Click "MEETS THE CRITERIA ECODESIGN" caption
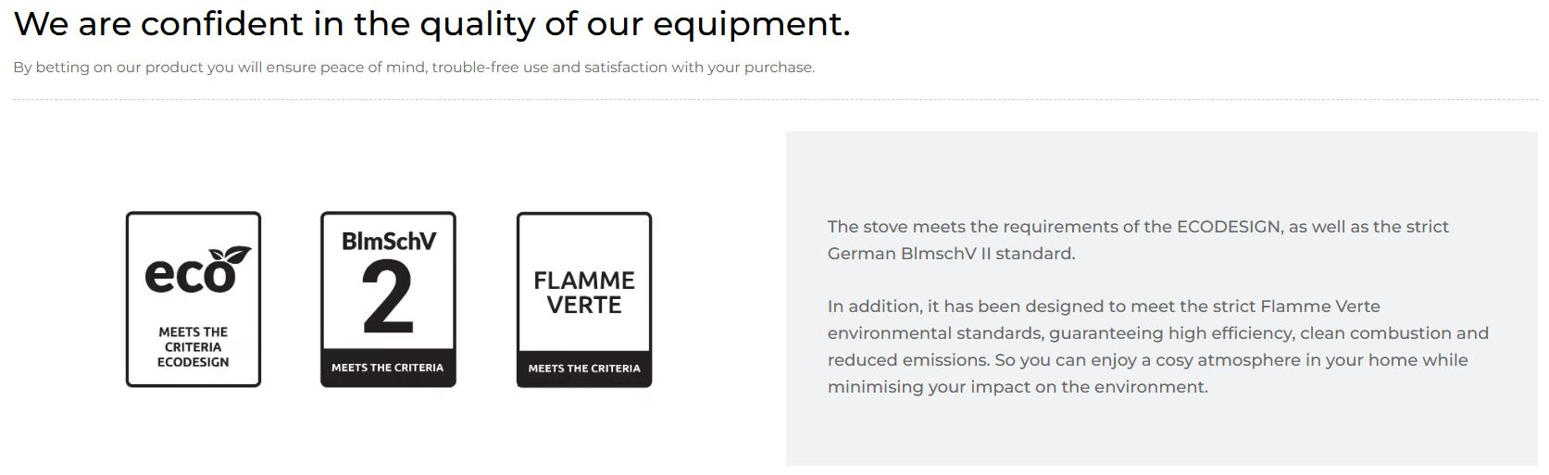The height and width of the screenshot is (475, 1549). [x=194, y=347]
